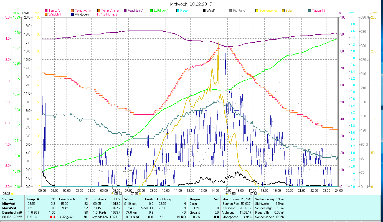Click the dark blue Windböen legend swatch

pos(72,14)
